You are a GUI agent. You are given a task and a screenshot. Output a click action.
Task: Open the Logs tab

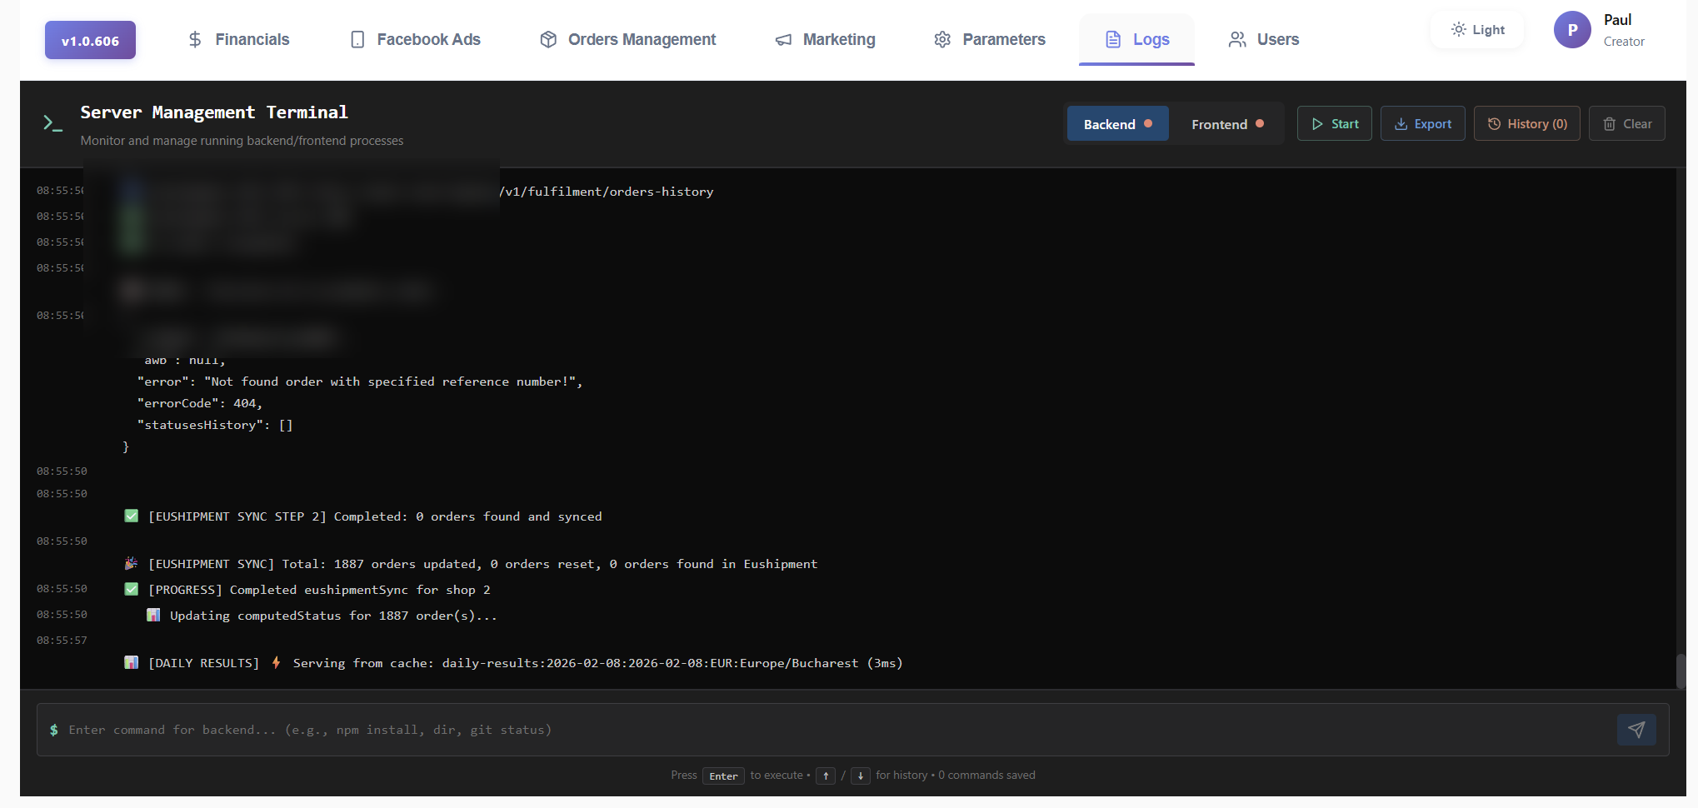pyautogui.click(x=1136, y=39)
